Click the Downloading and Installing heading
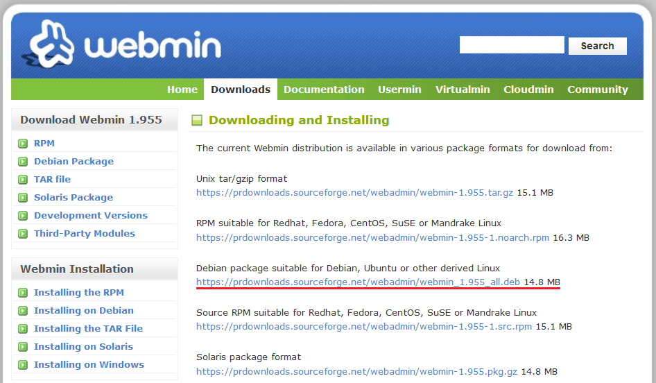The width and height of the screenshot is (656, 383). click(x=299, y=120)
